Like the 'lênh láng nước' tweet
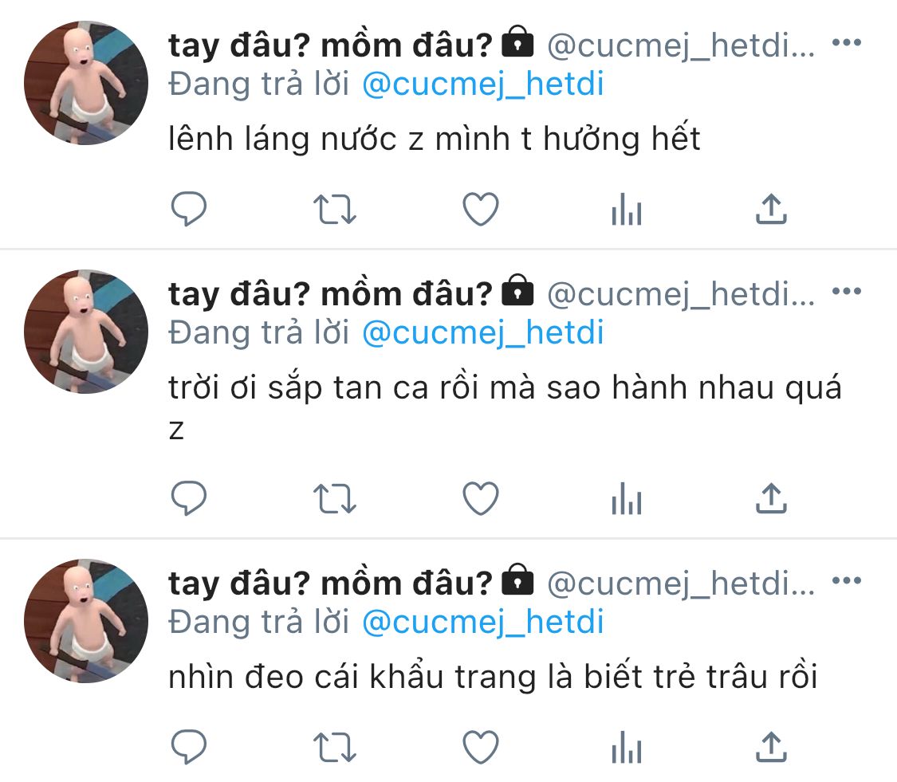The height and width of the screenshot is (782, 897). [481, 210]
